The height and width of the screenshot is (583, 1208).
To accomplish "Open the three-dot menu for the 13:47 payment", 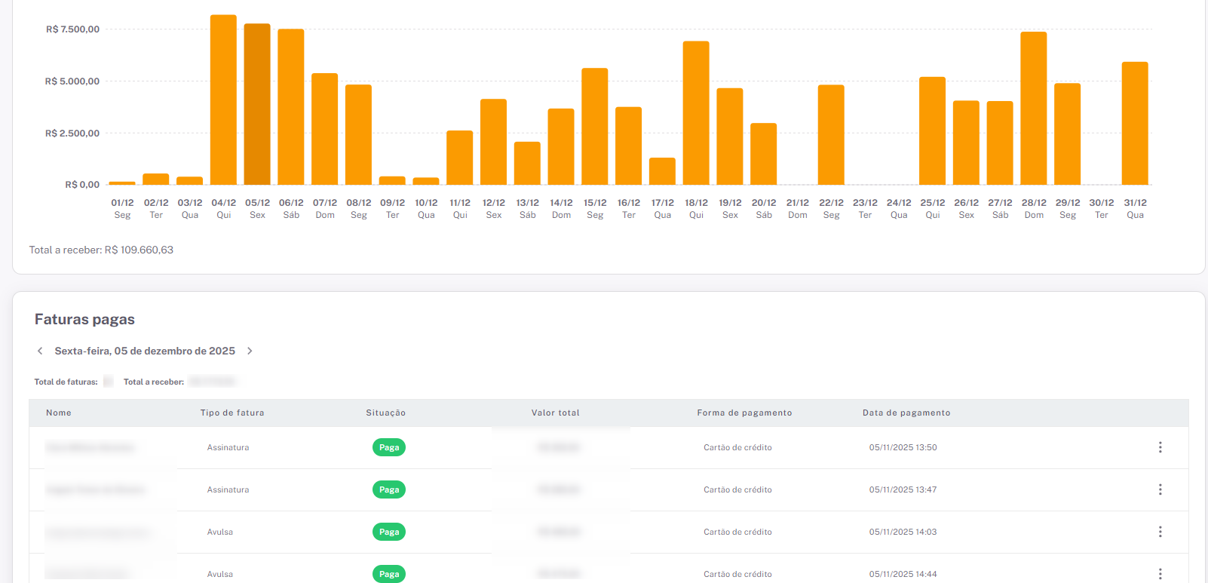I will tap(1160, 489).
